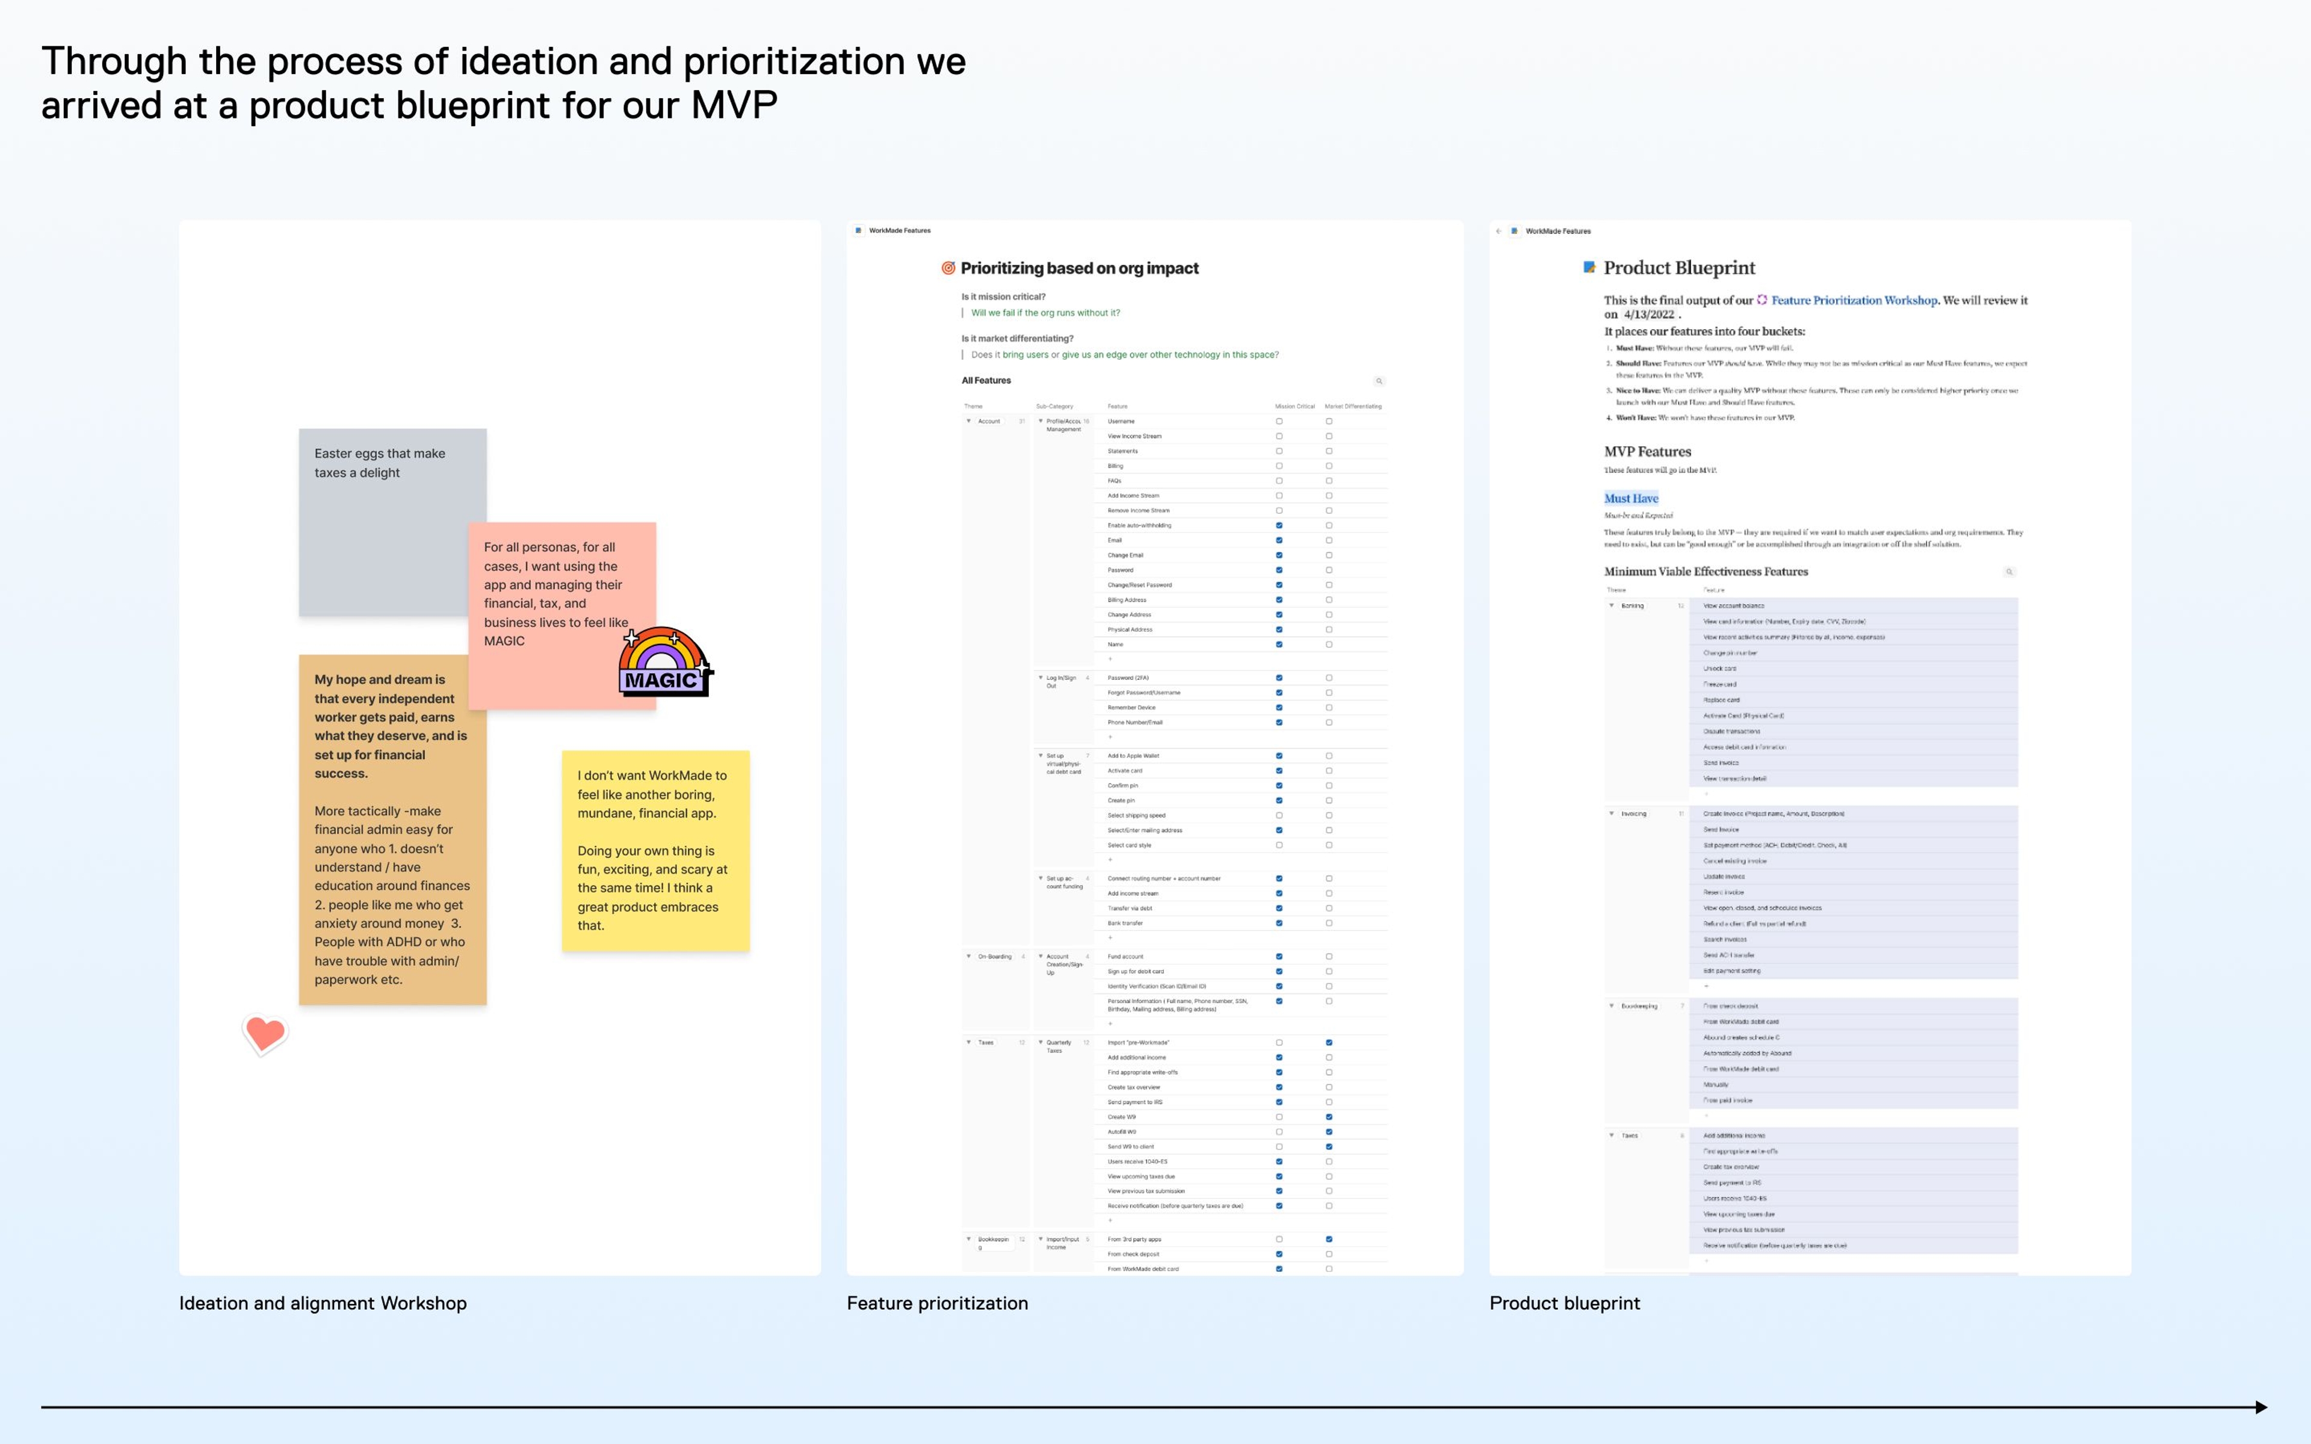Click the plus row below Bank transfer

(1110, 938)
